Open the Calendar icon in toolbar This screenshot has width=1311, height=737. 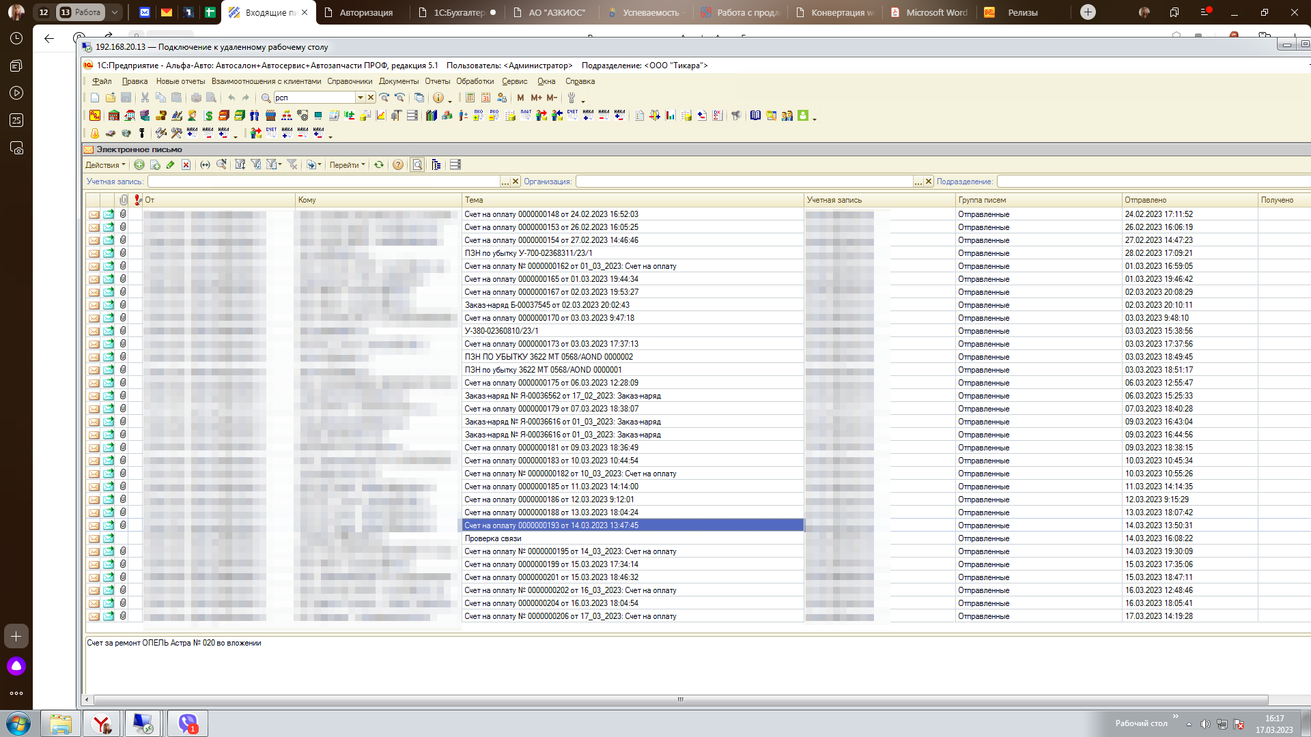485,98
